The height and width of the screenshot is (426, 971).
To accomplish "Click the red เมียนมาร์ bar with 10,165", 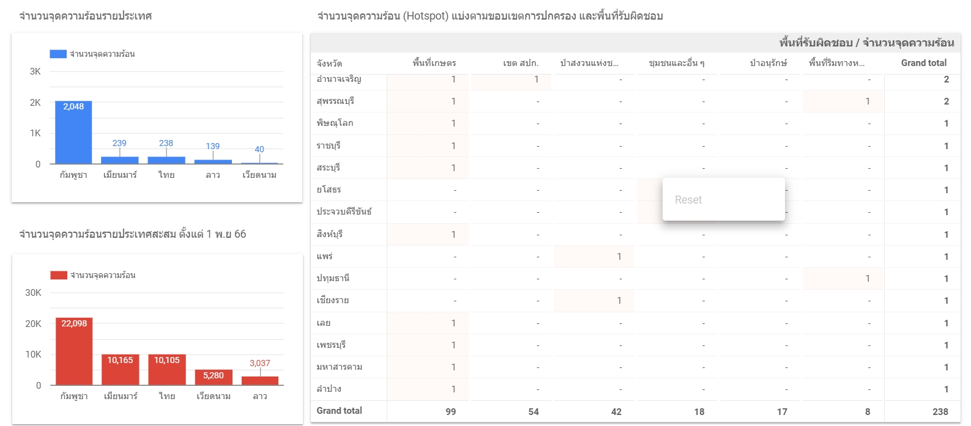I will click(121, 370).
